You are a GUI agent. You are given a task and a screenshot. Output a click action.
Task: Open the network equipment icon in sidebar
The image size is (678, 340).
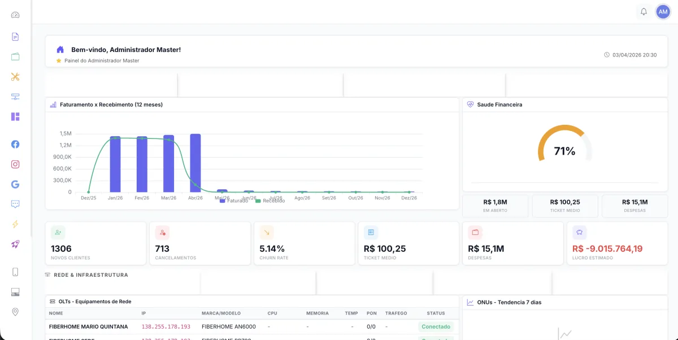point(15,97)
